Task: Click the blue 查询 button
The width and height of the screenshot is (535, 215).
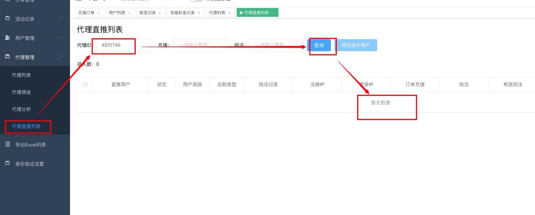Action: pyautogui.click(x=319, y=45)
